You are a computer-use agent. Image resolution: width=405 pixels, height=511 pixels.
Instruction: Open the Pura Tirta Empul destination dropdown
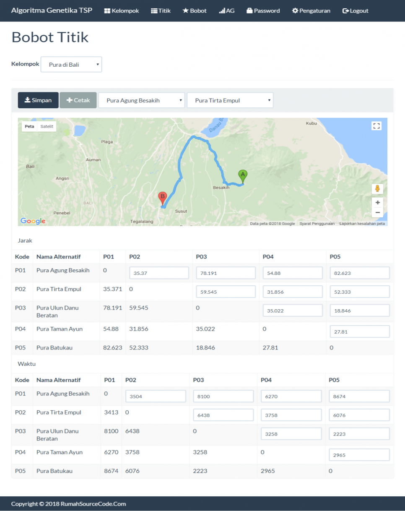click(230, 101)
